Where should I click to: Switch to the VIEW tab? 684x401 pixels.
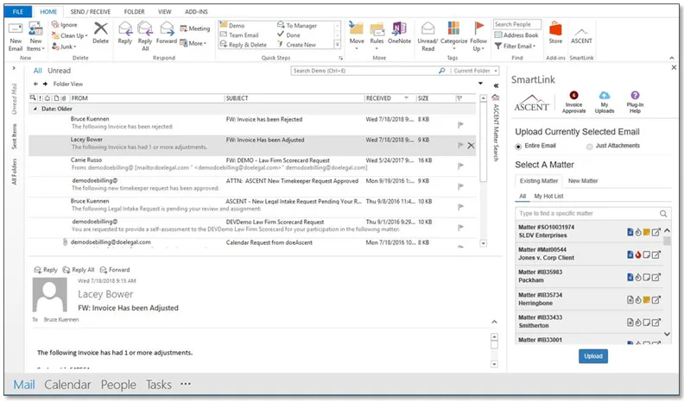point(164,12)
